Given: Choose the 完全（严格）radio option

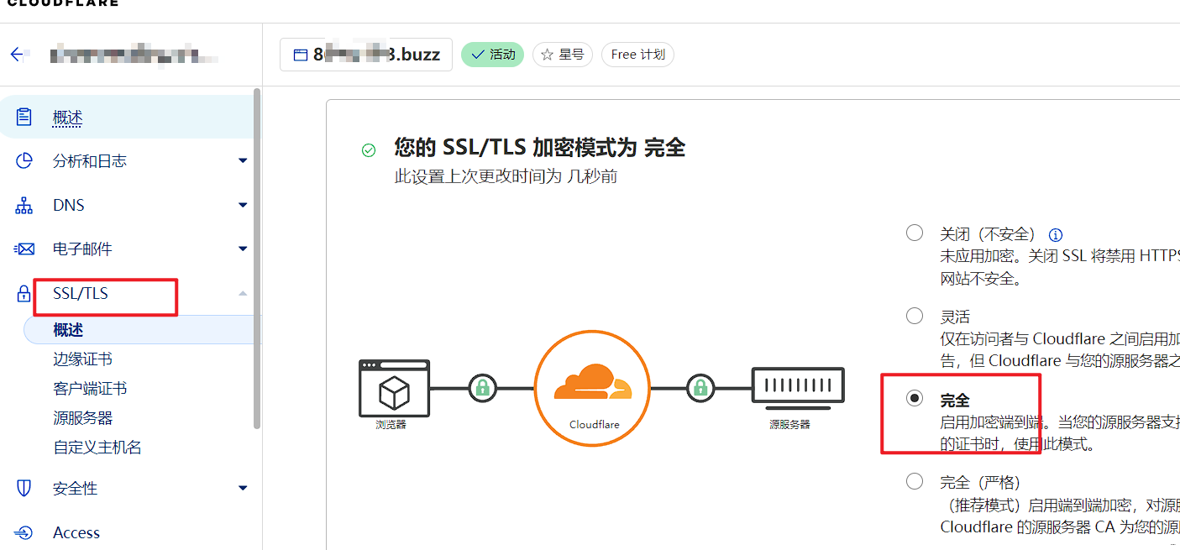Looking at the screenshot, I should [x=915, y=481].
